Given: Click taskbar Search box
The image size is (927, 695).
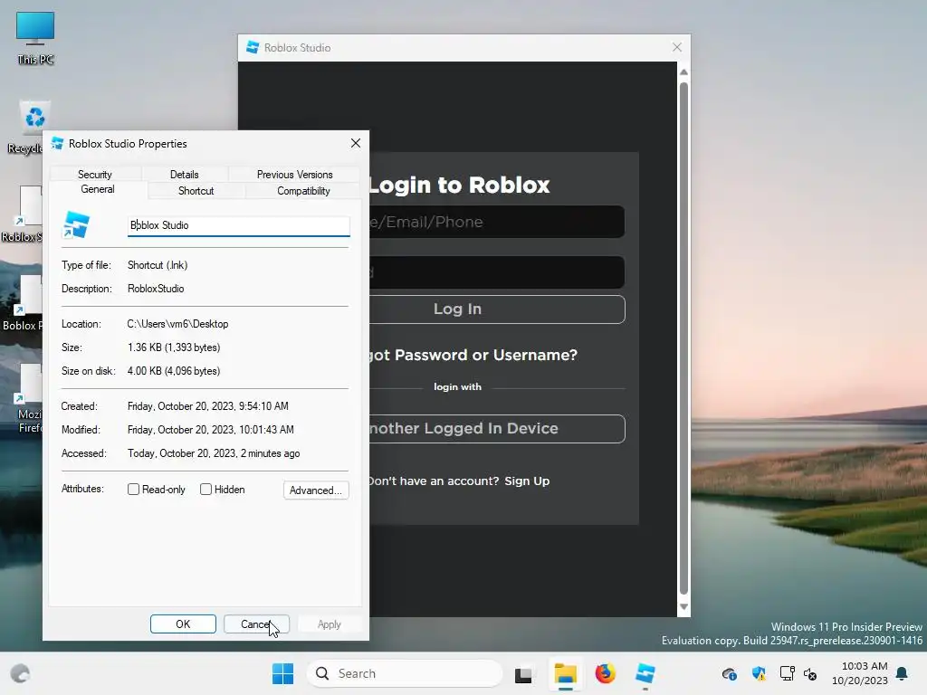Looking at the screenshot, I should [x=405, y=673].
